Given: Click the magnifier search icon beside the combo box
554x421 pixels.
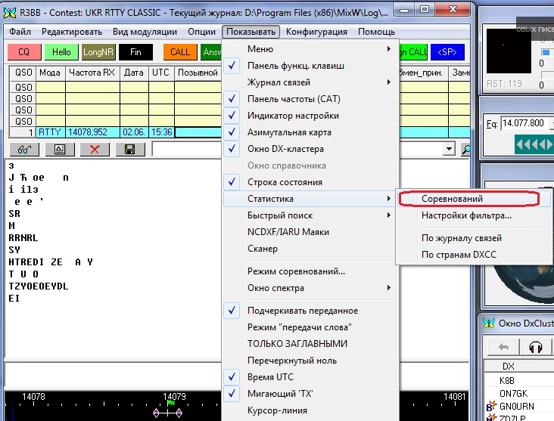Looking at the screenshot, I should tap(465, 150).
